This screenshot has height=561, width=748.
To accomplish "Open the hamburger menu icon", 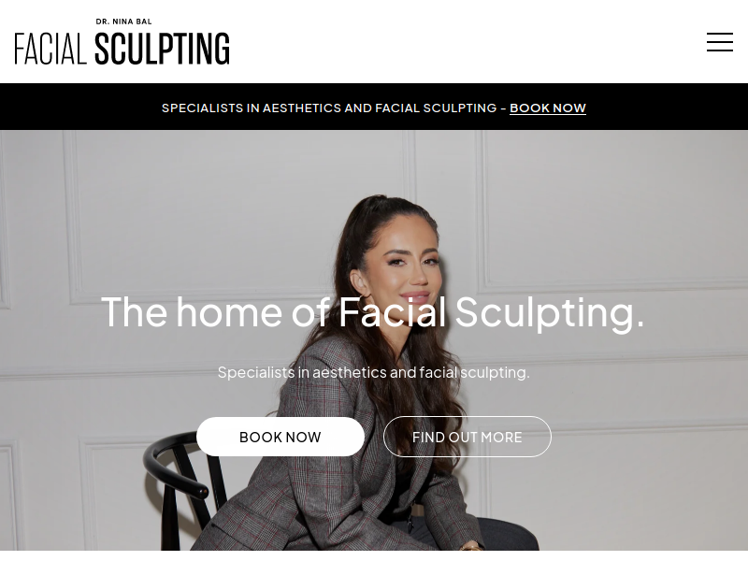I will click(719, 42).
